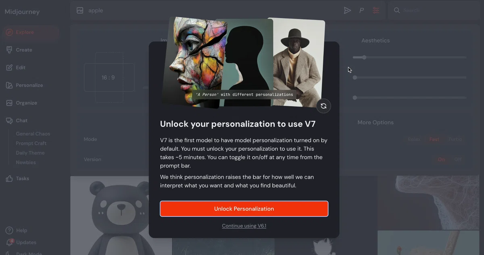Click the Midjourney logo text
This screenshot has width=484, height=255.
point(22,12)
